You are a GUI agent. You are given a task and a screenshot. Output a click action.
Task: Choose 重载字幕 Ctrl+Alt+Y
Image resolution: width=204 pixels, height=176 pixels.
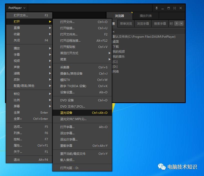(x=82, y=146)
